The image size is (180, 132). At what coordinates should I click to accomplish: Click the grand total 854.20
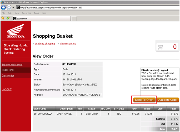pos(174,129)
